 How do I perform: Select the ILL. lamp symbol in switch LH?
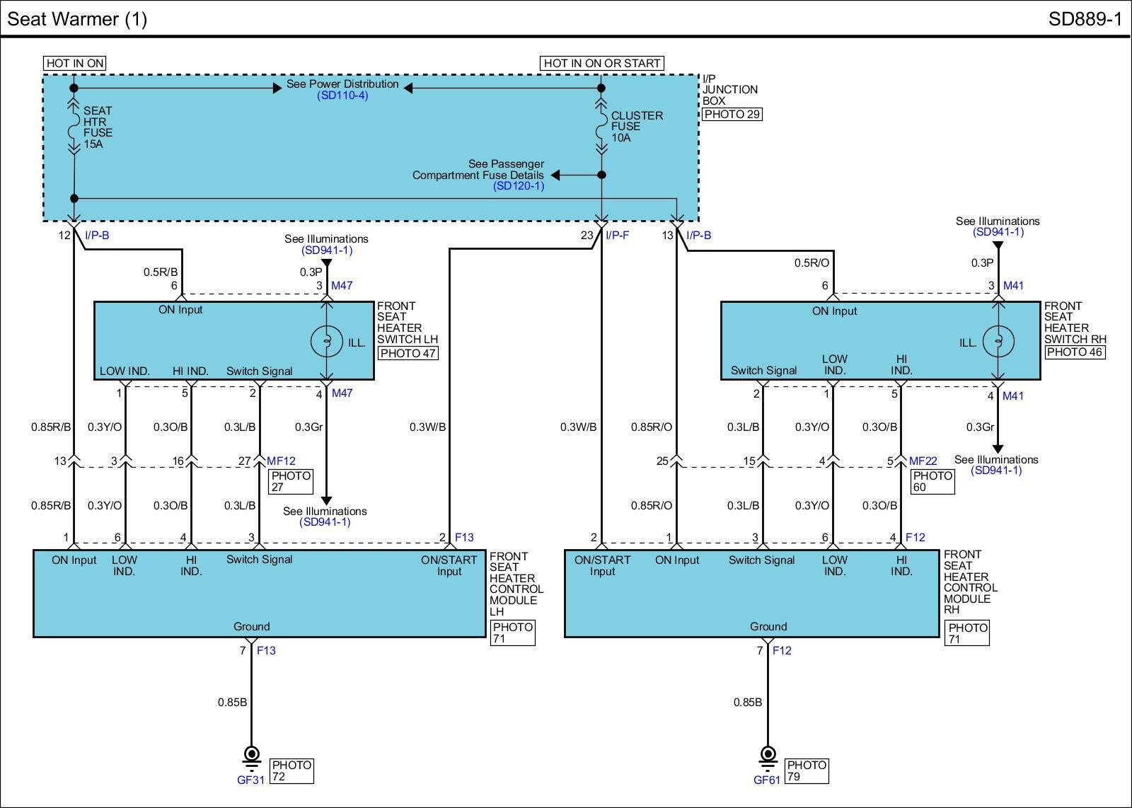tap(327, 342)
